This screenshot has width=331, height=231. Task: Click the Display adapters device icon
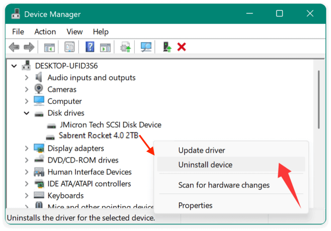click(x=39, y=148)
